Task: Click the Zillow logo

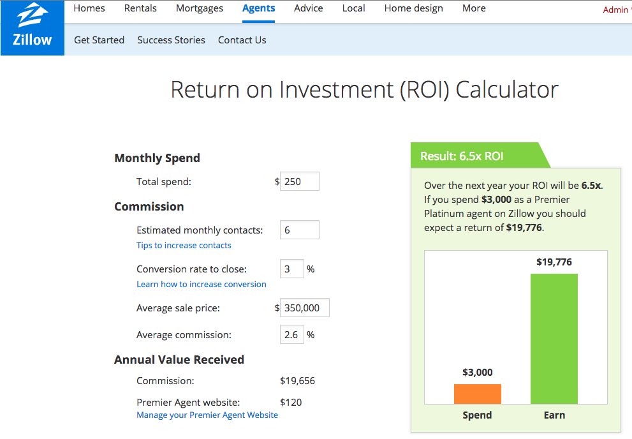Action: [x=33, y=27]
